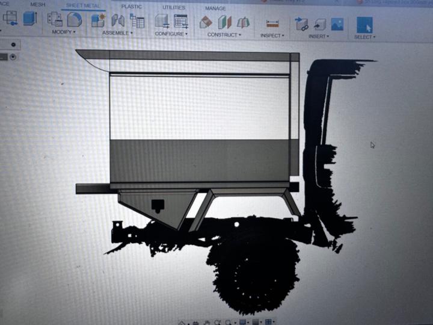Expand the CONSTRUCT dropdown

click(x=224, y=35)
